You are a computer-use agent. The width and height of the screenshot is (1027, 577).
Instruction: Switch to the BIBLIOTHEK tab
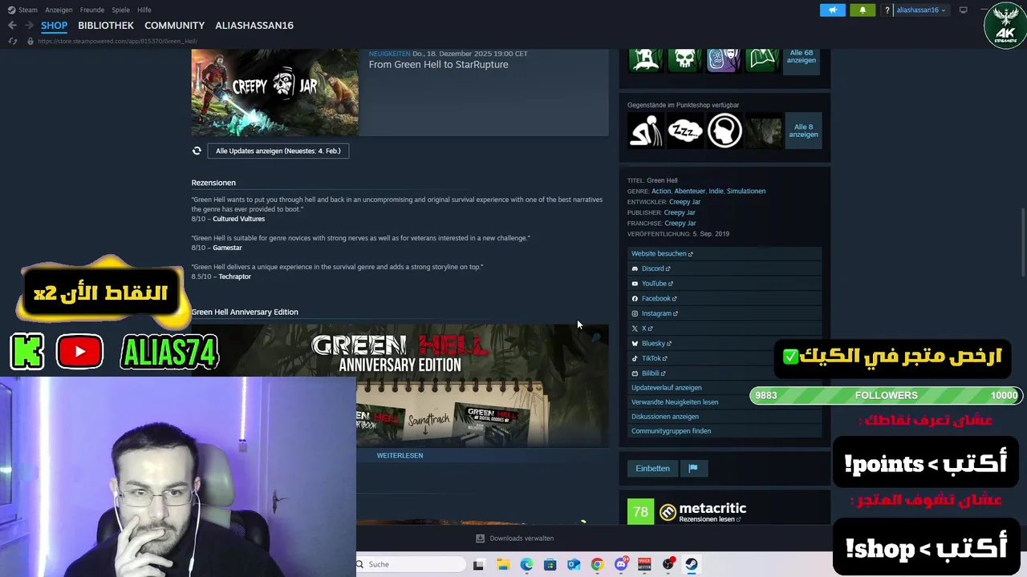pos(106,26)
